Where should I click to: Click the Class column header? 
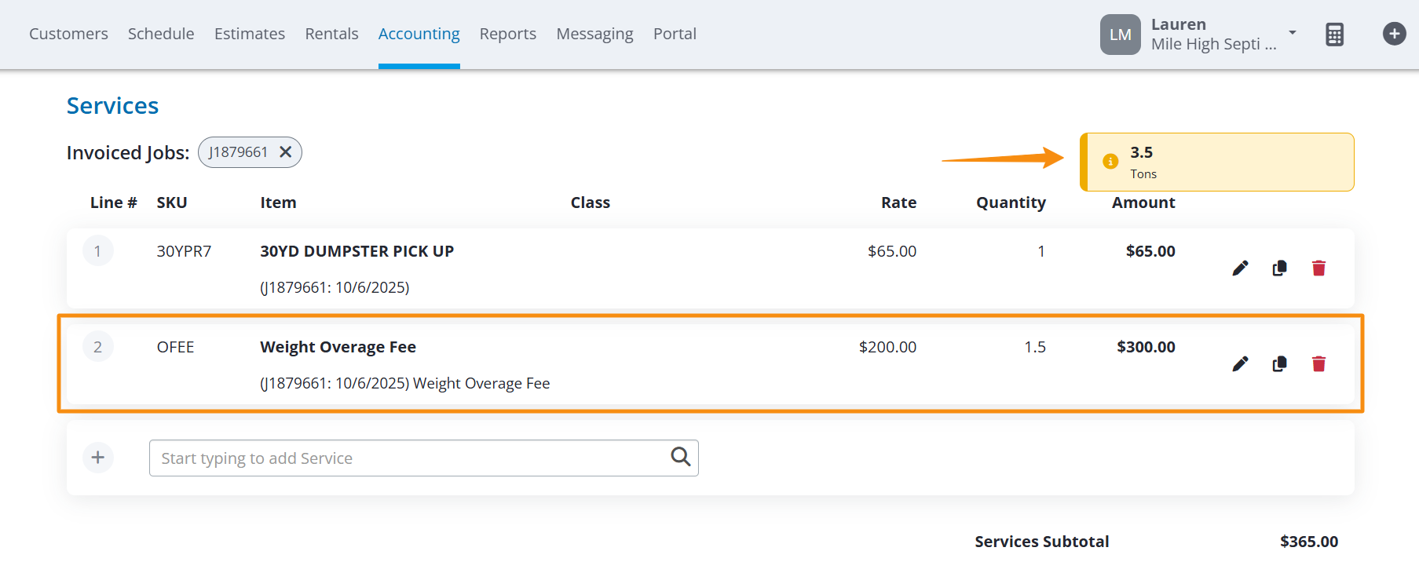(591, 203)
